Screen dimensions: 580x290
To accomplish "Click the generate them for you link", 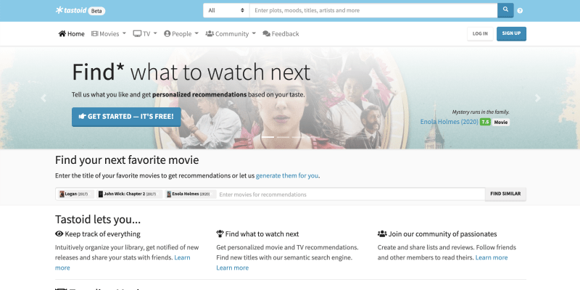I will [x=287, y=175].
